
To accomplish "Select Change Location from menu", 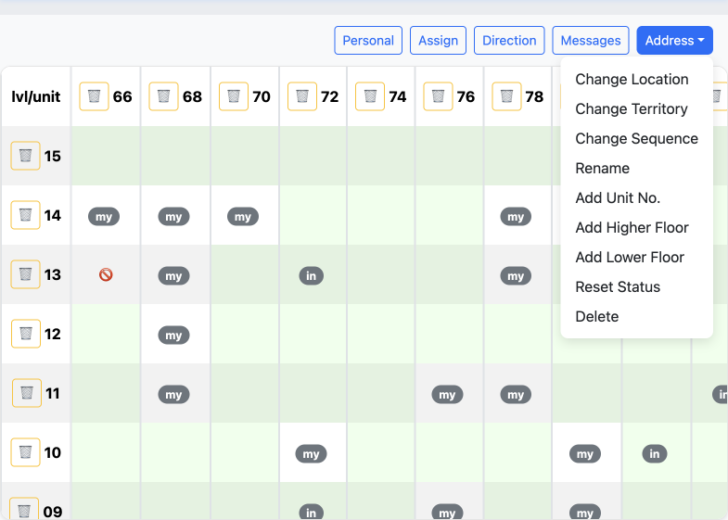I will [632, 80].
